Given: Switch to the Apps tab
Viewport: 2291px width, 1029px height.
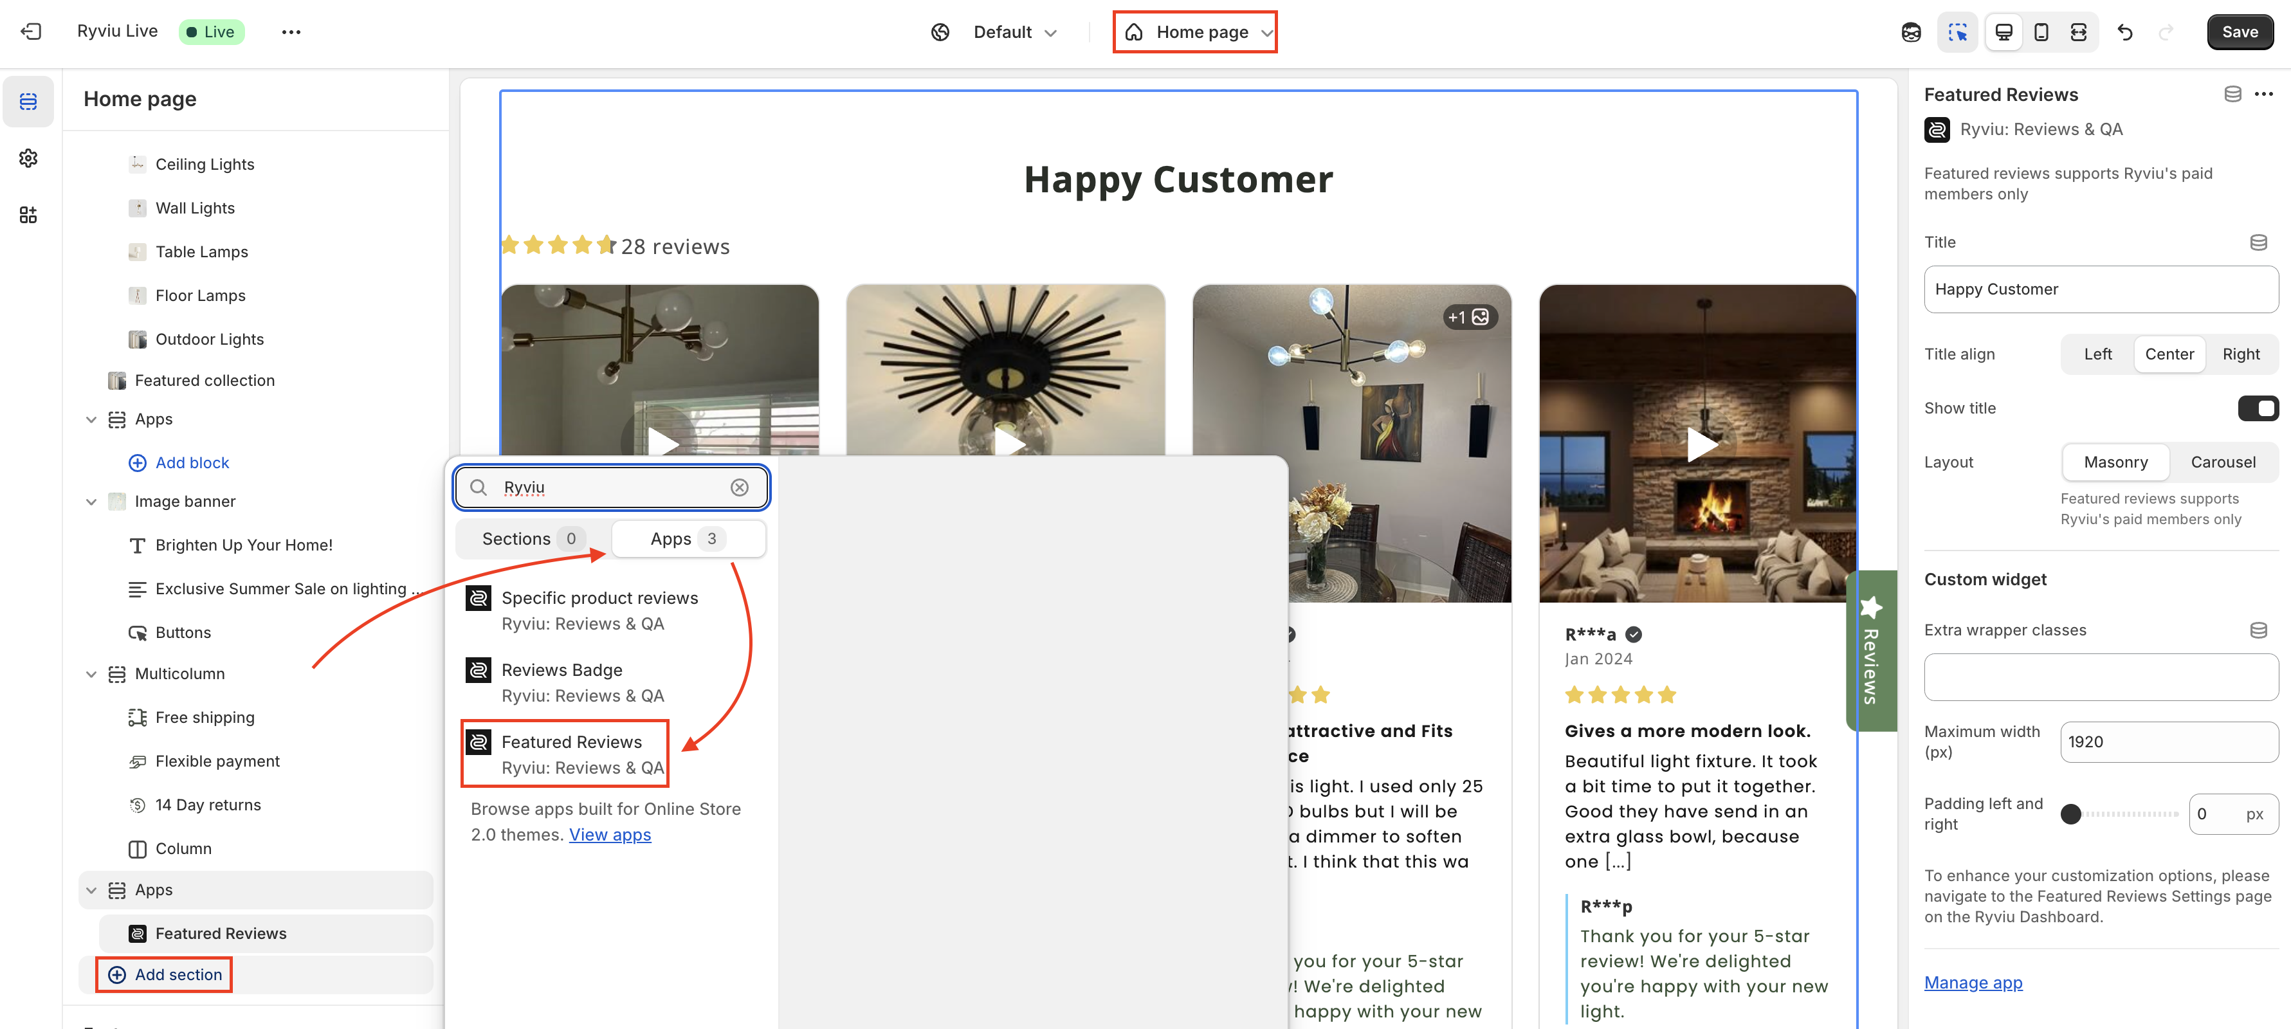Looking at the screenshot, I should pyautogui.click(x=688, y=539).
